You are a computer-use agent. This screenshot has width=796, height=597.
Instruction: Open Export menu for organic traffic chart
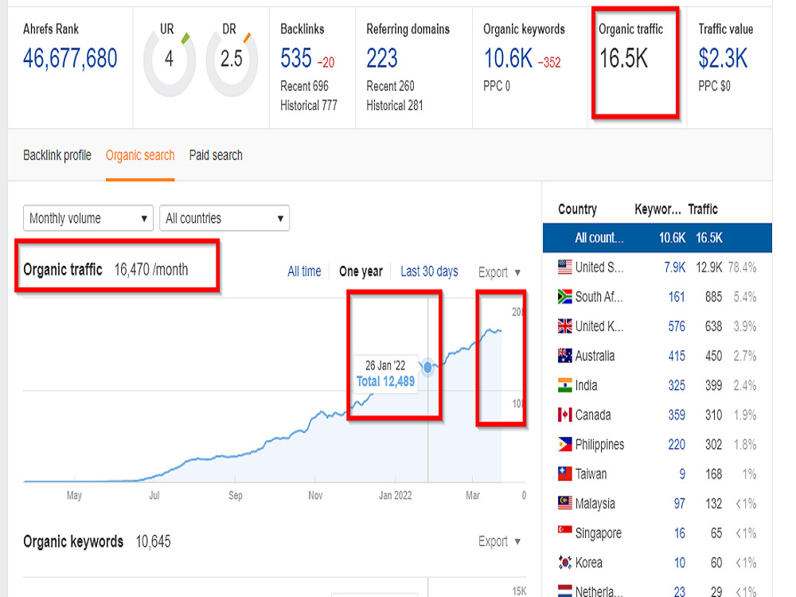pyautogui.click(x=500, y=272)
